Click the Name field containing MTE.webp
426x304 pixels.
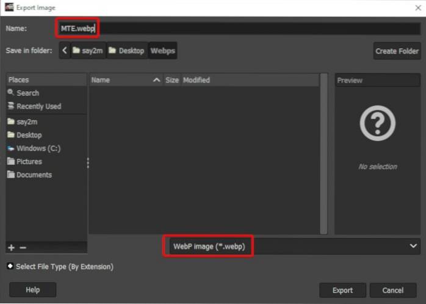[244, 28]
